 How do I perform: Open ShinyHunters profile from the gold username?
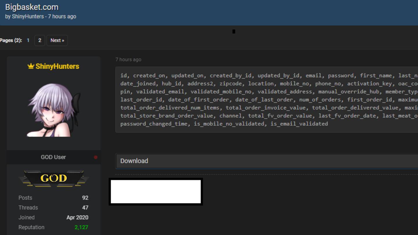[57, 66]
